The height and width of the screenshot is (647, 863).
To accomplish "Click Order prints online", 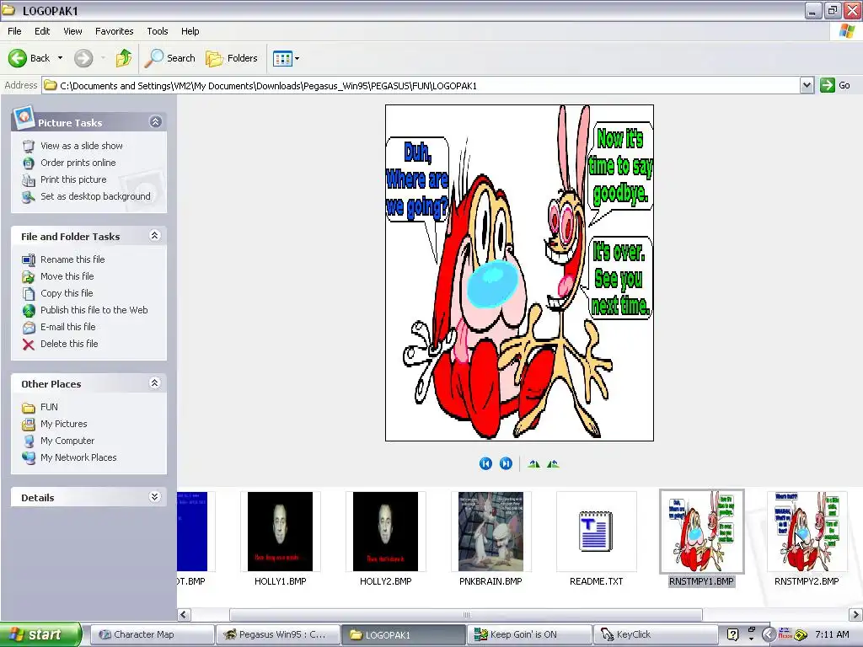I will point(78,163).
